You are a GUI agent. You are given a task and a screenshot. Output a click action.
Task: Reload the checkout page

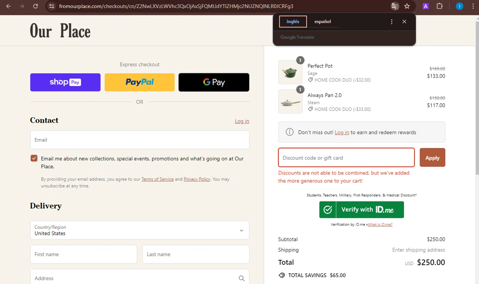click(35, 6)
